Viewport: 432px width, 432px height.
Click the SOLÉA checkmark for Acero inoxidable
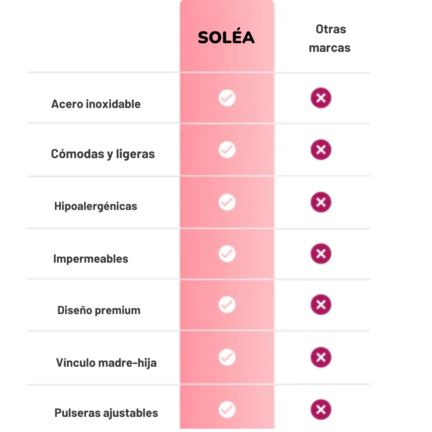click(x=227, y=98)
